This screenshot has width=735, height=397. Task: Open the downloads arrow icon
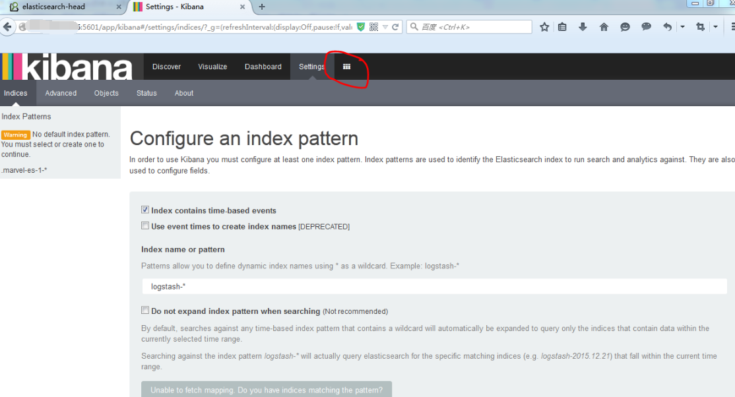click(x=583, y=27)
